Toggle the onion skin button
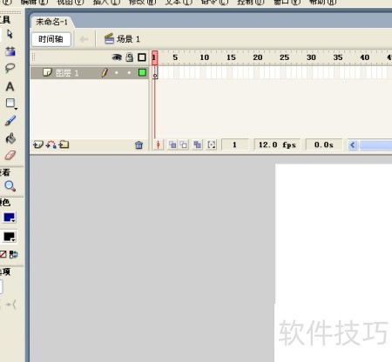The width and height of the screenshot is (392, 362). [172, 144]
